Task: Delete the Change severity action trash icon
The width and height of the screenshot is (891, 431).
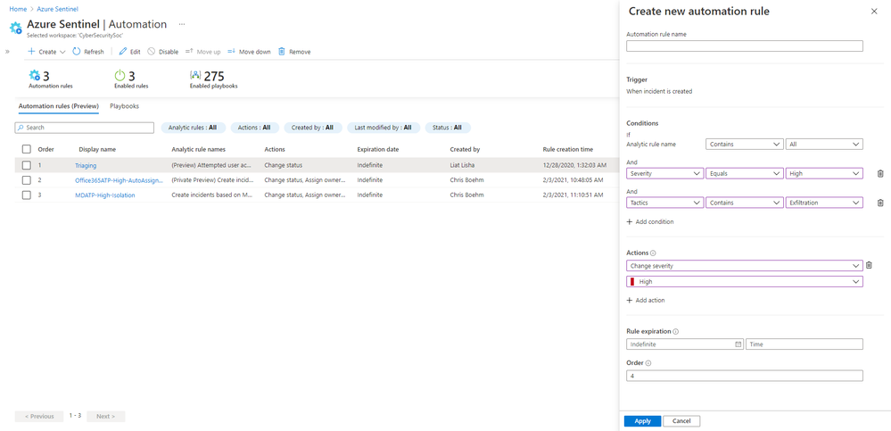Action: tap(869, 265)
